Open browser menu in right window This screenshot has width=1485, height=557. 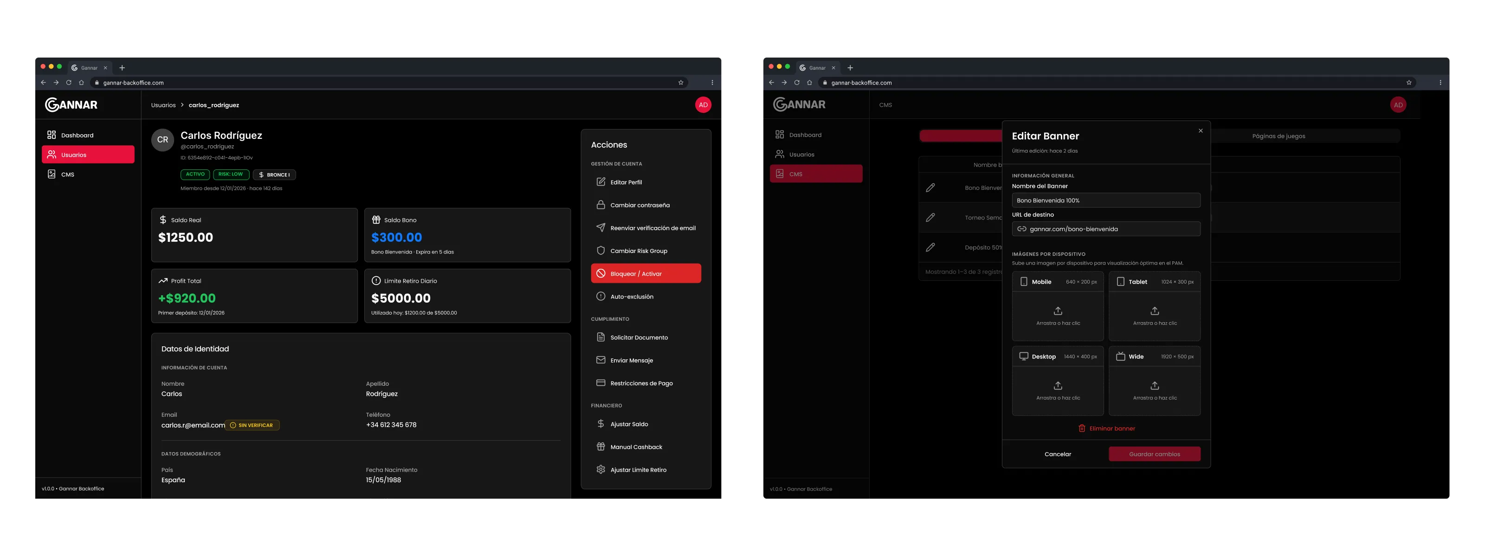click(1440, 83)
